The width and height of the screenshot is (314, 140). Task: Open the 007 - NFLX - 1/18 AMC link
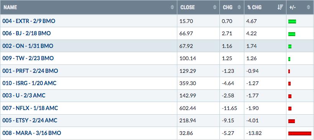[30, 108]
